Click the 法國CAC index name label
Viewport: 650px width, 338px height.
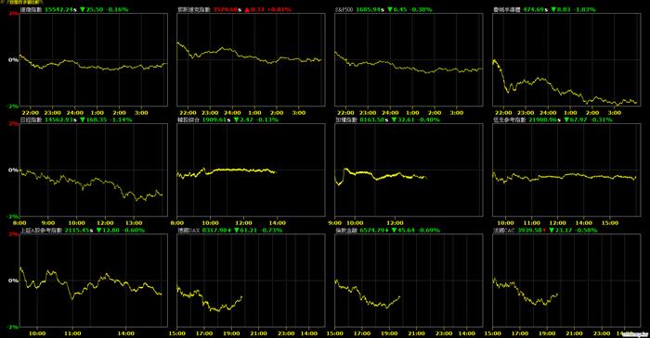pyautogui.click(x=504, y=231)
